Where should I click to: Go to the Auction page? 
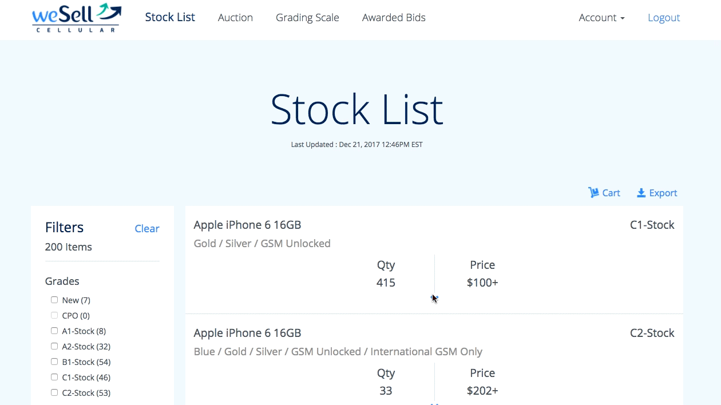[x=235, y=18]
